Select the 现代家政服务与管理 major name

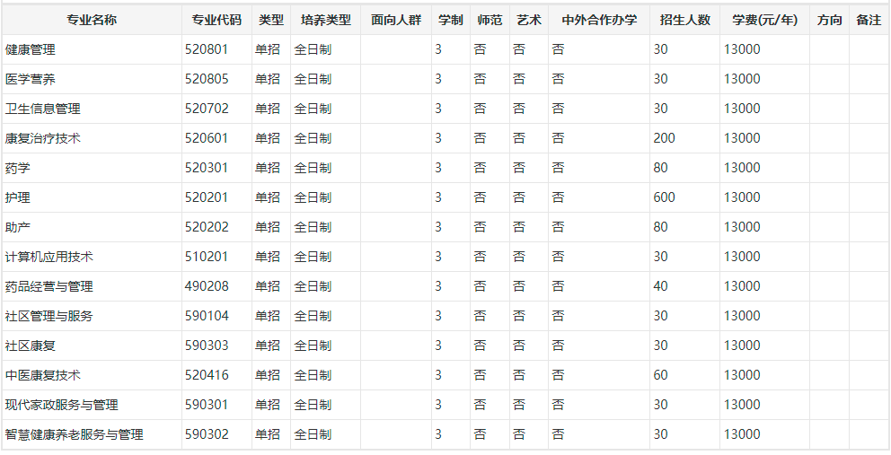coord(62,405)
